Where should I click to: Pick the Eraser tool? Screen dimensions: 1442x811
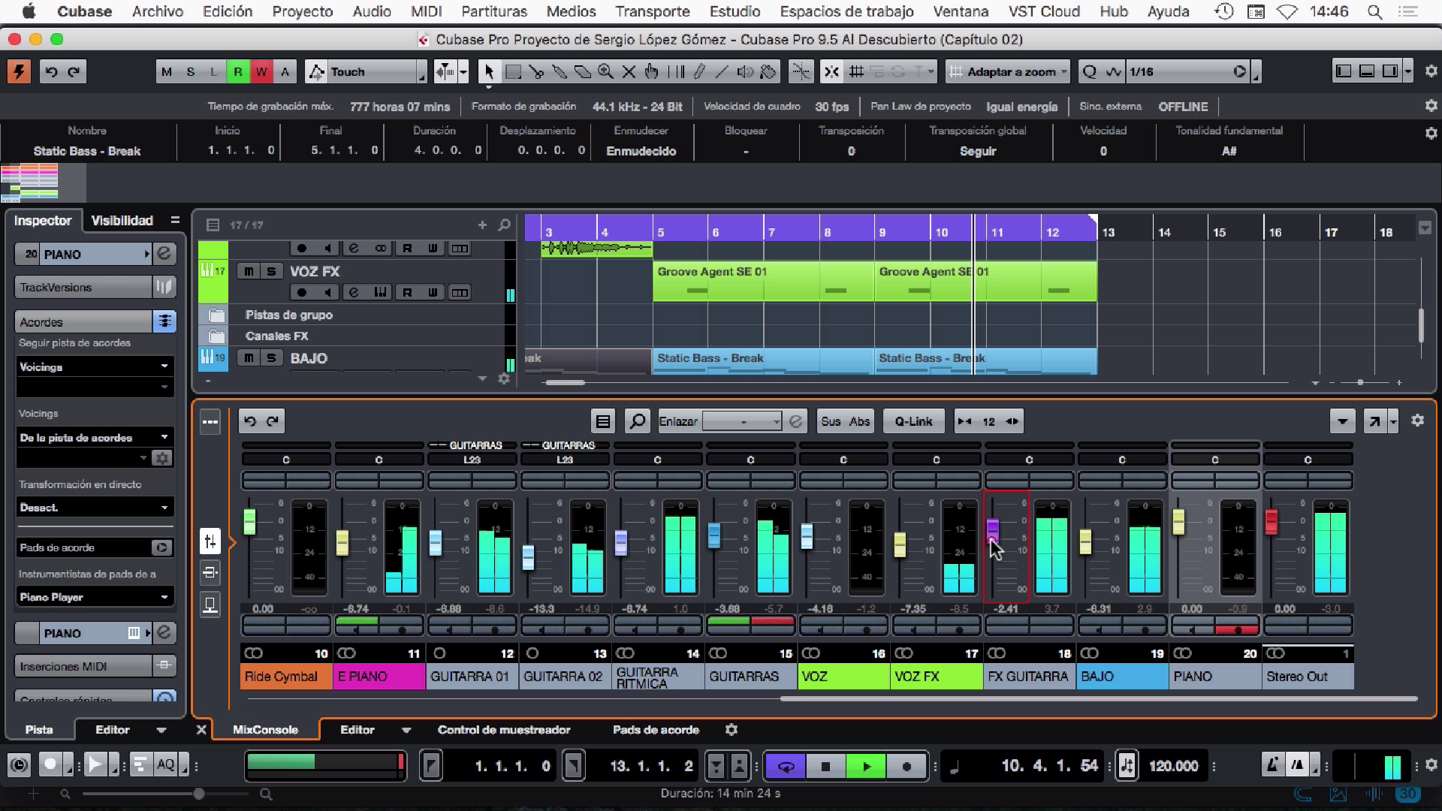[x=583, y=72]
